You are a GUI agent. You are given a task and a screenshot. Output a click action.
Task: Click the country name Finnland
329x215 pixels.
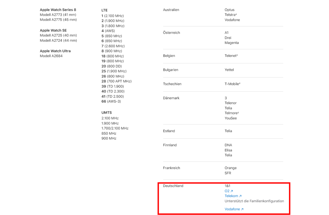170,145
